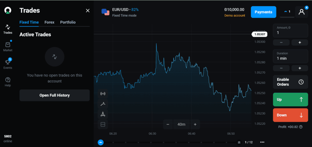Open the user profile icon

[x=301, y=12]
